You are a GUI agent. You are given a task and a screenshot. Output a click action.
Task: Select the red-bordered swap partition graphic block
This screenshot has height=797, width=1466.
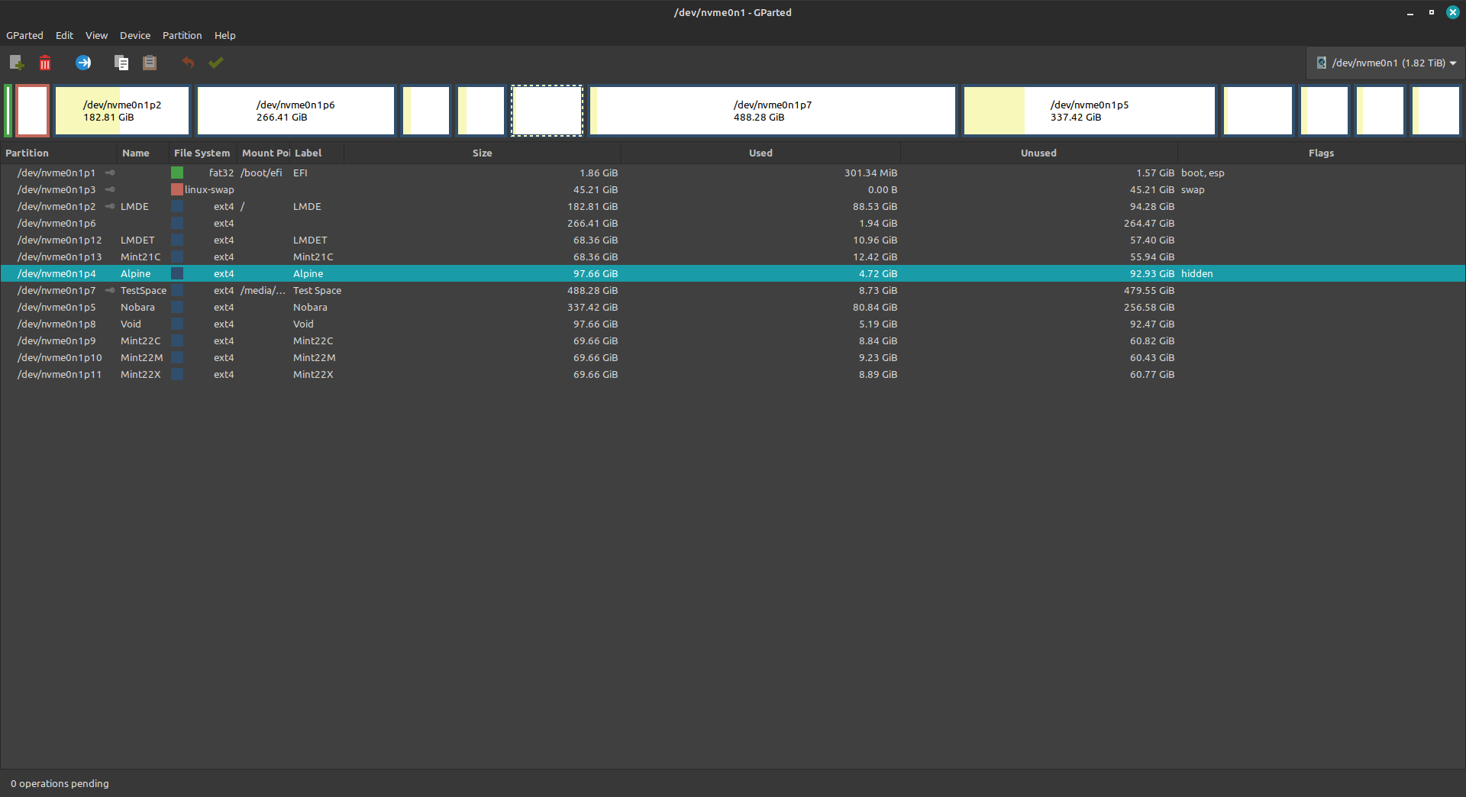coord(33,111)
